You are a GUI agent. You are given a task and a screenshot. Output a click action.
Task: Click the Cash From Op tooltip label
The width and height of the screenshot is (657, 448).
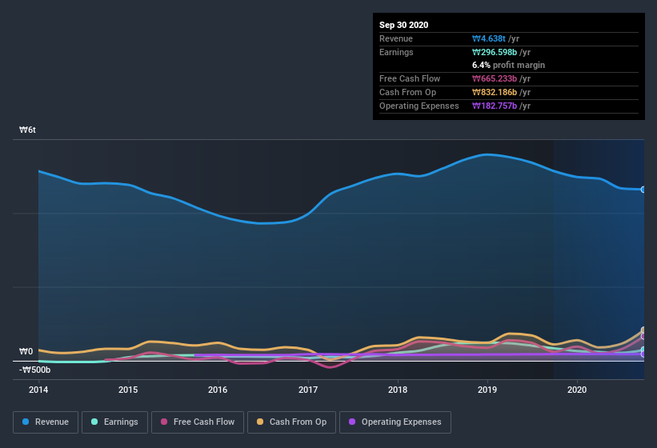pyautogui.click(x=407, y=92)
